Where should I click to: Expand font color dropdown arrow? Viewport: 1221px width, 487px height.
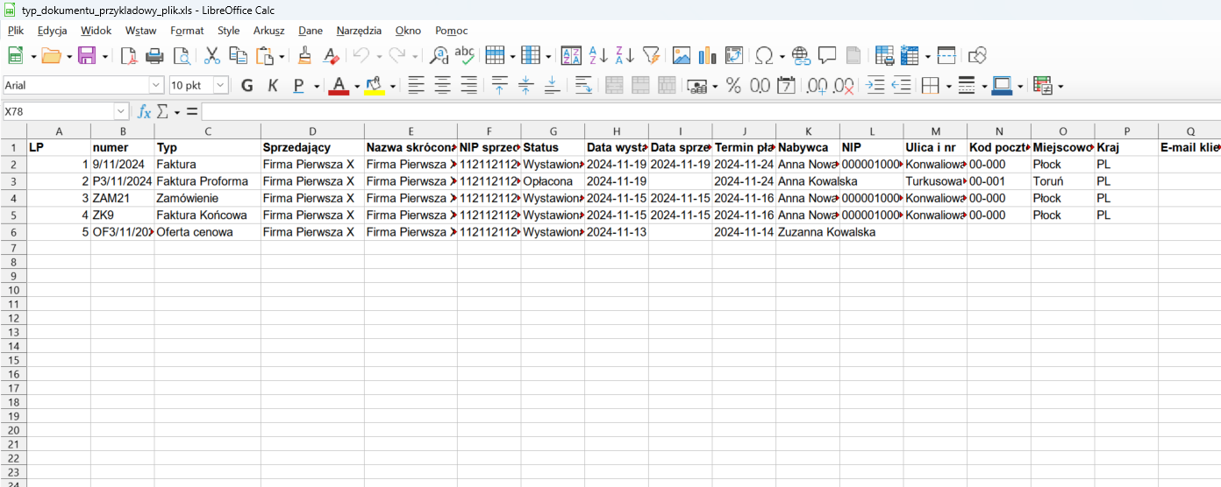coord(357,86)
